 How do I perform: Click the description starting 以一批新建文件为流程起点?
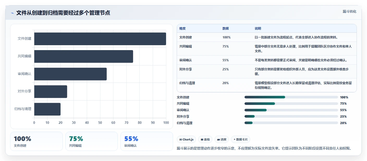[296, 37]
